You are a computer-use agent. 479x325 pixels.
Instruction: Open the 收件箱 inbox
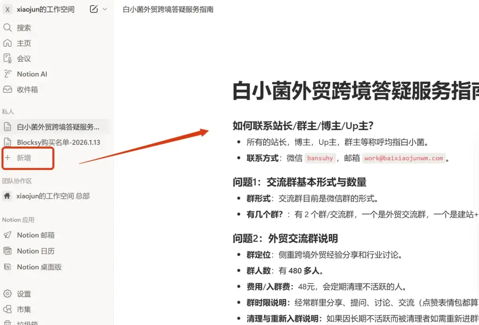27,89
